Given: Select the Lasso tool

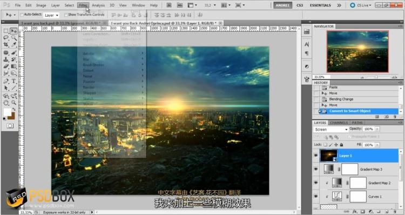Looking at the screenshot, I should (6, 38).
